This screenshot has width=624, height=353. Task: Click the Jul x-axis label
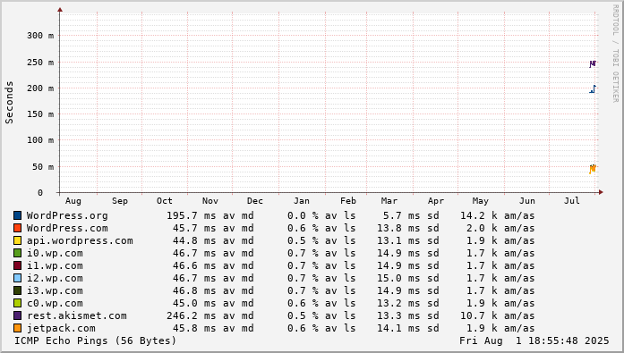coord(572,201)
